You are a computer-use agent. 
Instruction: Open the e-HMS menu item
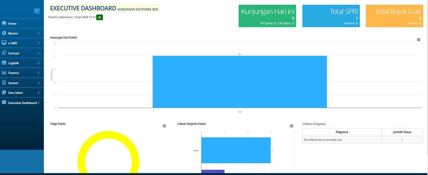(x=22, y=43)
